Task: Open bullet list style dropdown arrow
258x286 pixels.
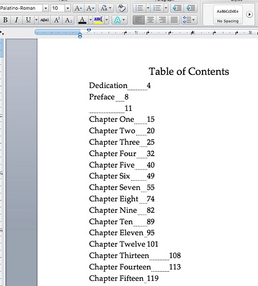Action: (x=148, y=8)
